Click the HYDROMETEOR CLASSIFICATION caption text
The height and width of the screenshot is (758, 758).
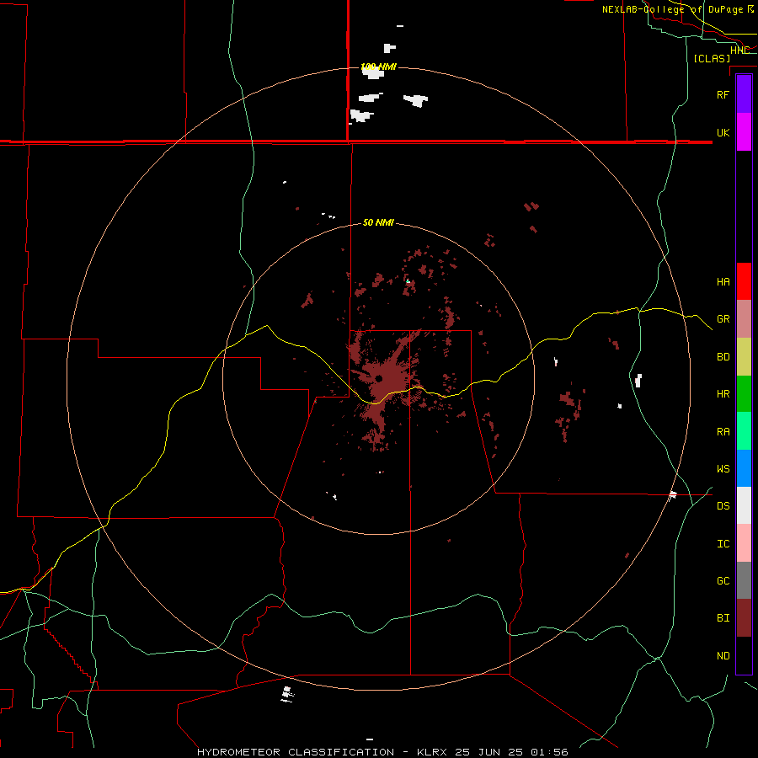(x=296, y=752)
